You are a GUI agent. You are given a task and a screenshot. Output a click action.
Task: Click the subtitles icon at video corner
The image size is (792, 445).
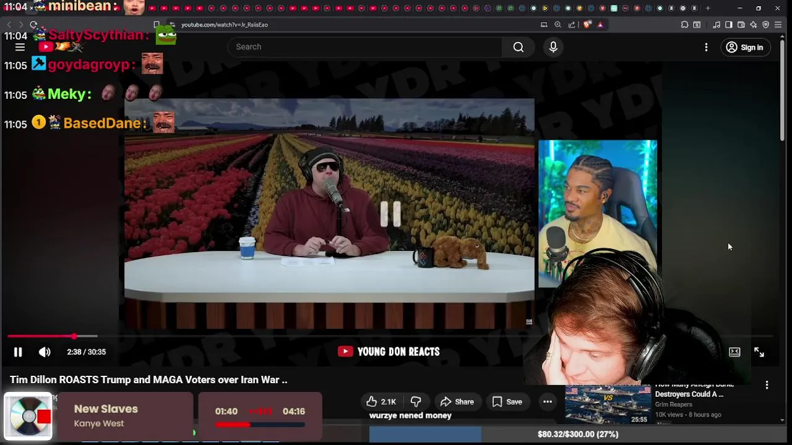[x=529, y=321]
